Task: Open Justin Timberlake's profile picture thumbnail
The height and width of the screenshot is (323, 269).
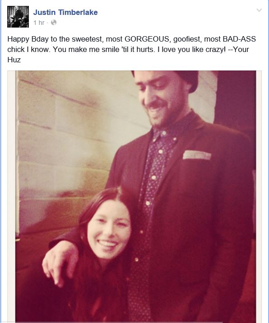Action: pyautogui.click(x=18, y=17)
